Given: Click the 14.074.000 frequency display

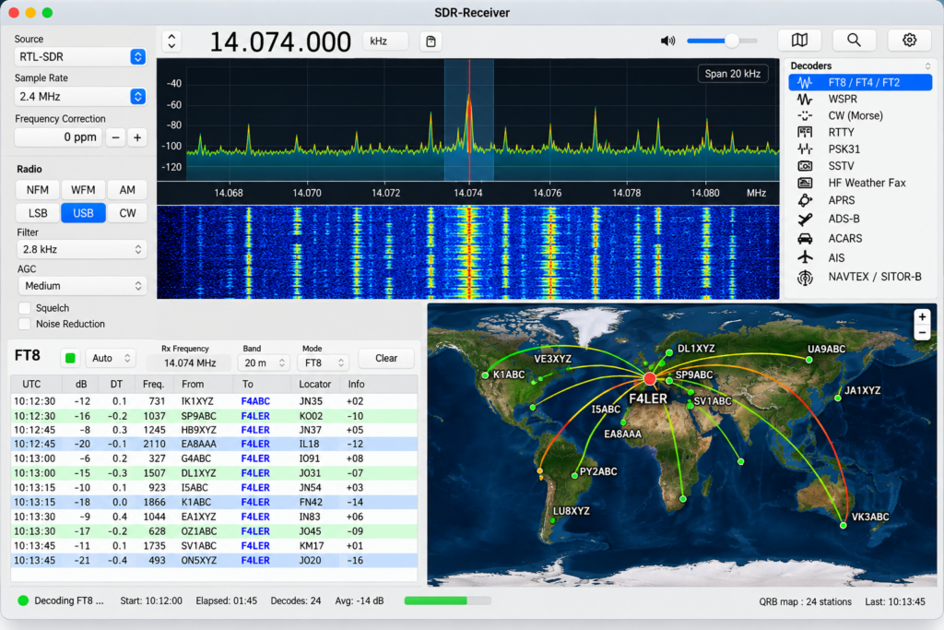Looking at the screenshot, I should click(280, 42).
